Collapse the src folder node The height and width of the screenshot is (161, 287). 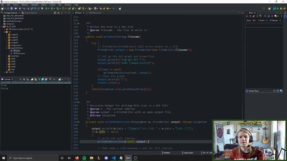point(4,32)
